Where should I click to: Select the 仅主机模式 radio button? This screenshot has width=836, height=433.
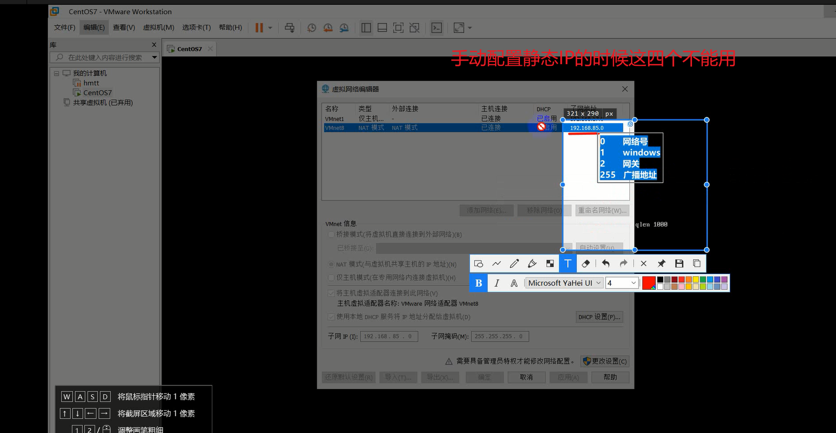[x=331, y=278]
